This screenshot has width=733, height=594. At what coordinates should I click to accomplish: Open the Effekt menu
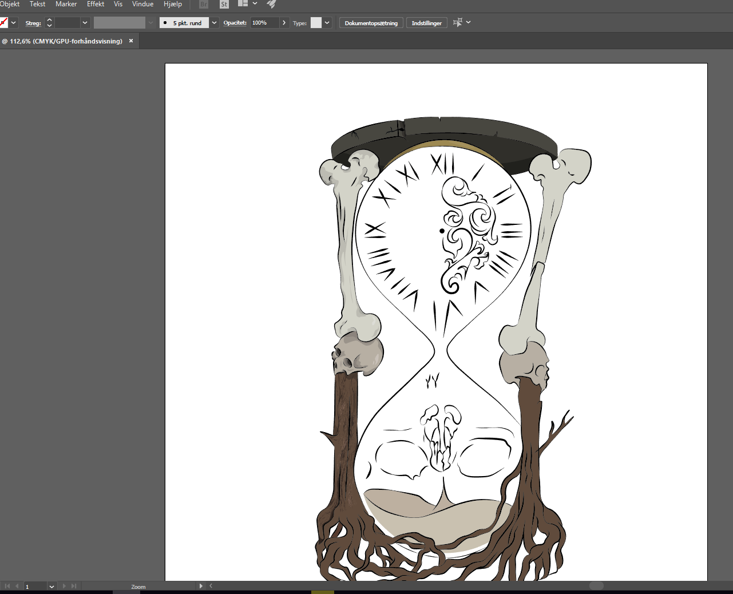tap(96, 4)
